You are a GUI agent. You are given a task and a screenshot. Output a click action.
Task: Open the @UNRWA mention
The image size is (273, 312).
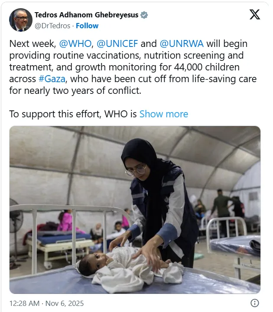[x=182, y=43]
